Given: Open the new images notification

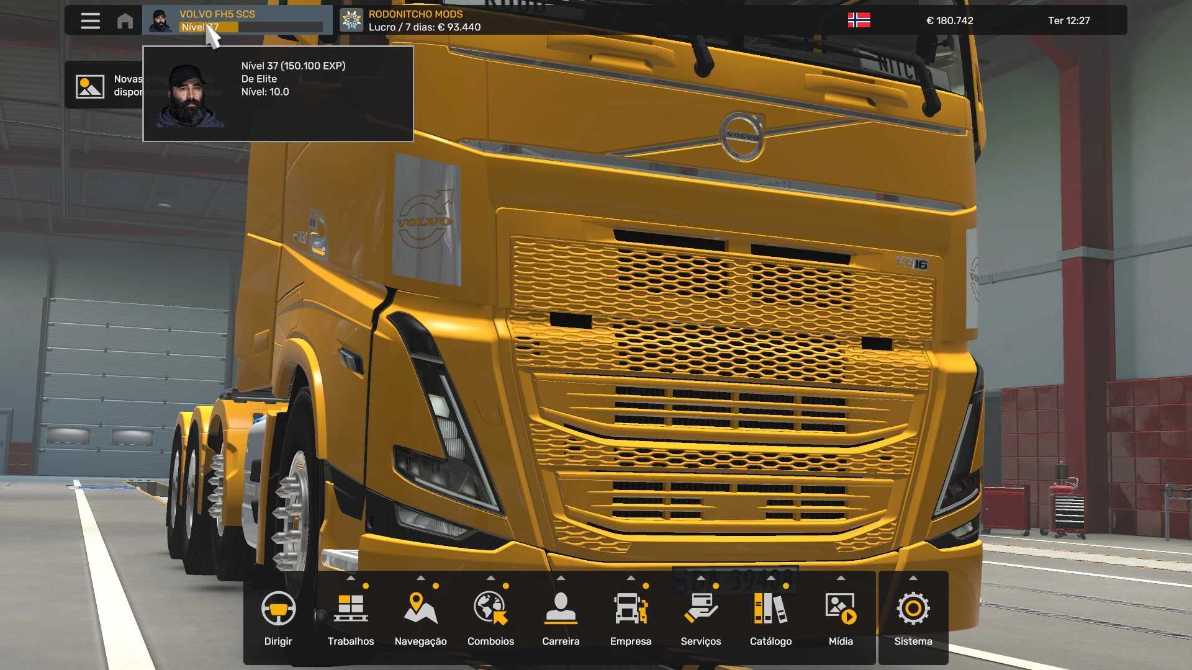Looking at the screenshot, I should click(x=104, y=86).
